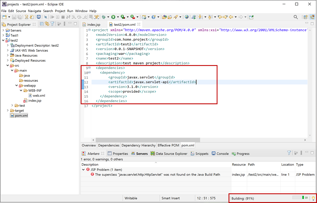Open the Servers view tab
Image resolution: width=317 pixels, height=203 pixels.
pos(140,153)
